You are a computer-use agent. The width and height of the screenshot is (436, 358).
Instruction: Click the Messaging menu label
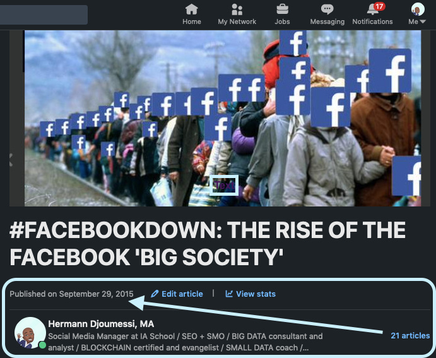coord(327,21)
